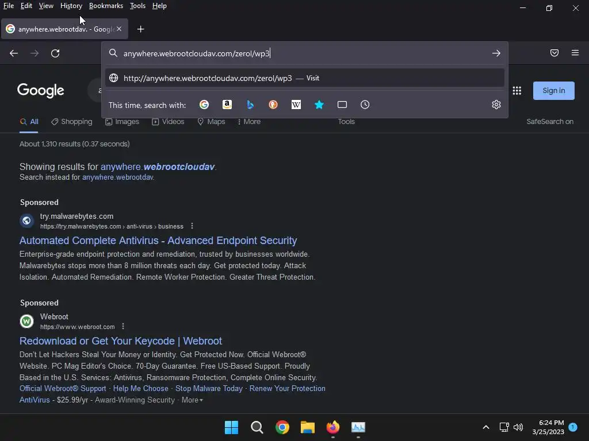Screen dimensions: 589x441
Task: Close the anywhere.webrootdav Google tab
Action: [119, 29]
